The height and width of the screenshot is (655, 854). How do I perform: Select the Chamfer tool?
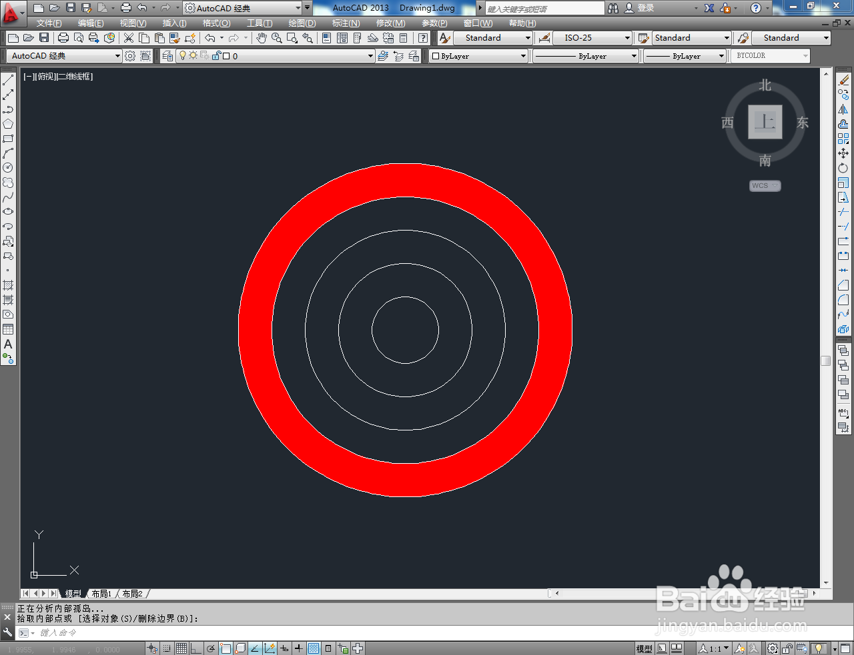[843, 285]
